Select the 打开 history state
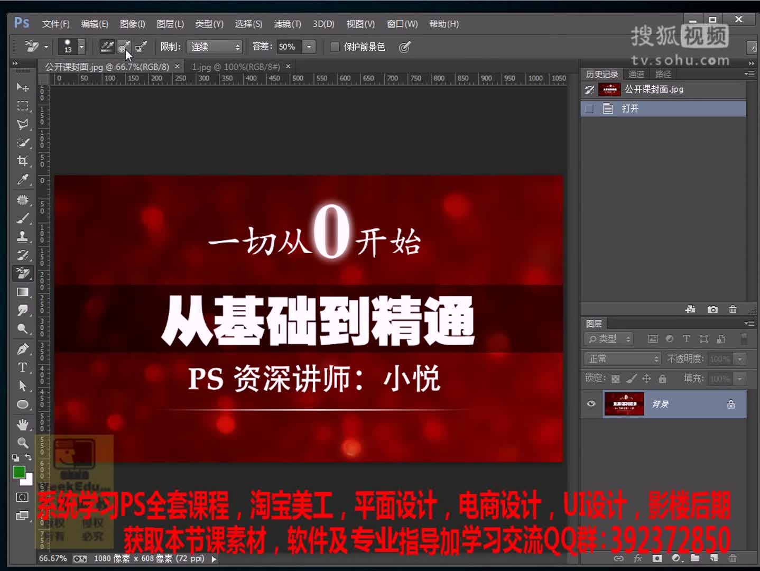The image size is (760, 571). pos(663,108)
